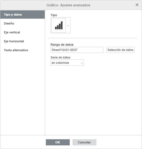Image resolution: width=142 pixels, height=149 pixels.
Task: Click the Tipo label above chart icon
Action: pos(54,15)
